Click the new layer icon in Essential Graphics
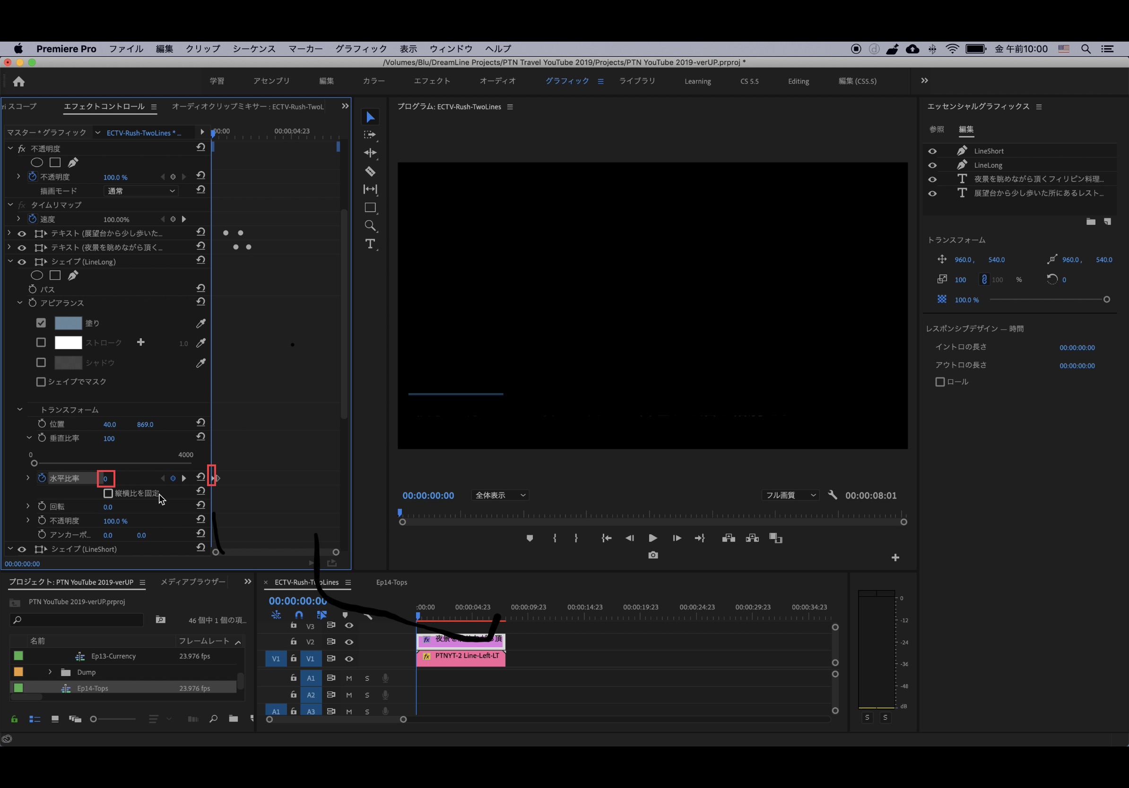This screenshot has height=788, width=1129. 1107,222
